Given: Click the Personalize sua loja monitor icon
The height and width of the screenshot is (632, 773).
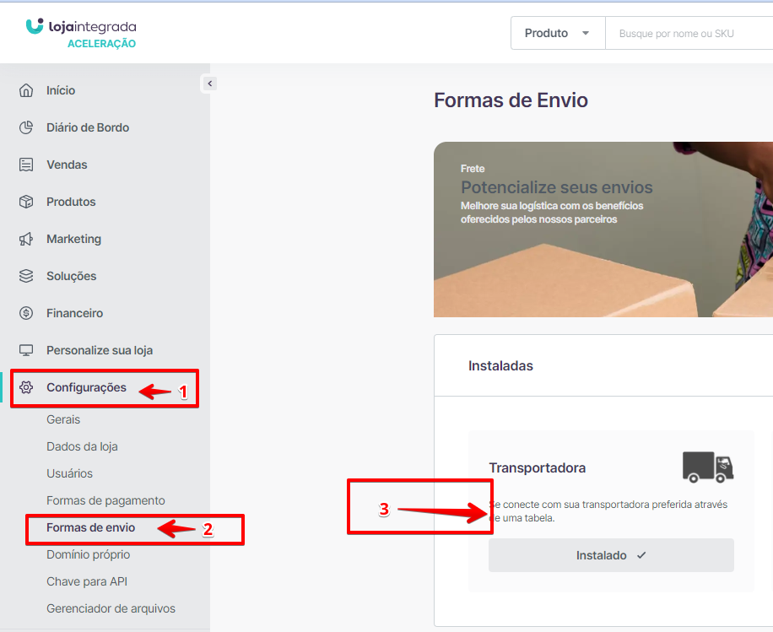Looking at the screenshot, I should tap(26, 350).
